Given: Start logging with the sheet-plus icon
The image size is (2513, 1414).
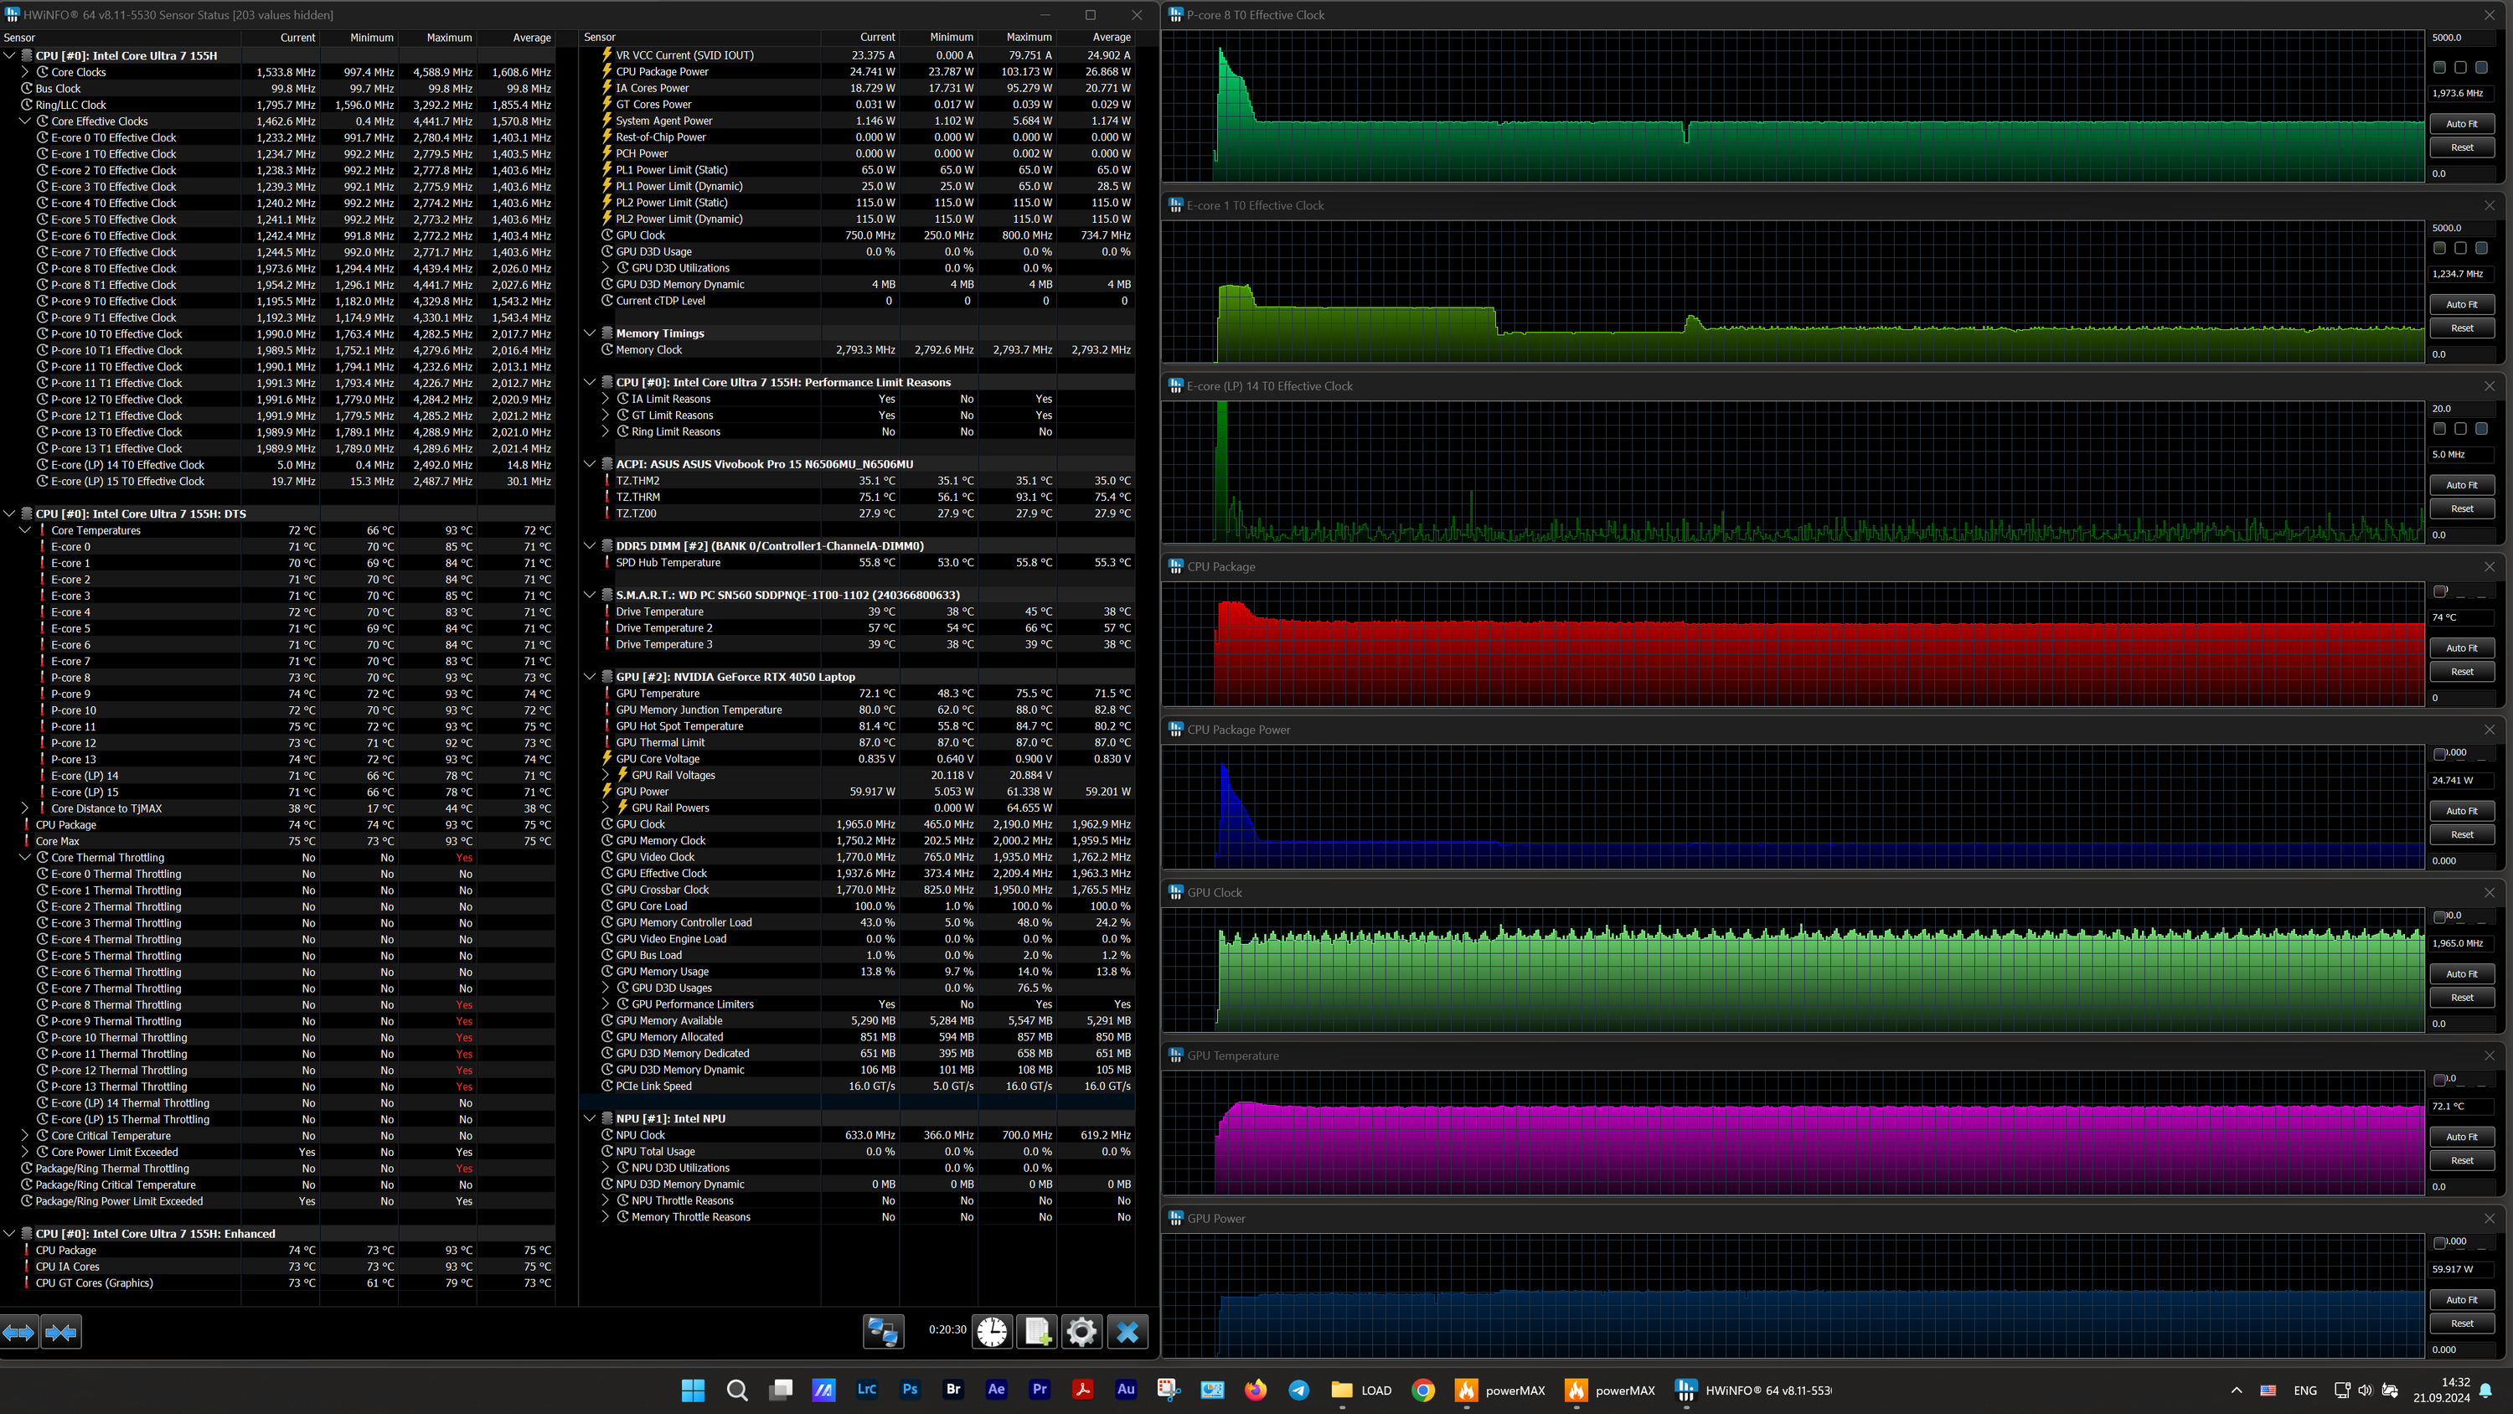Looking at the screenshot, I should pos(1036,1332).
